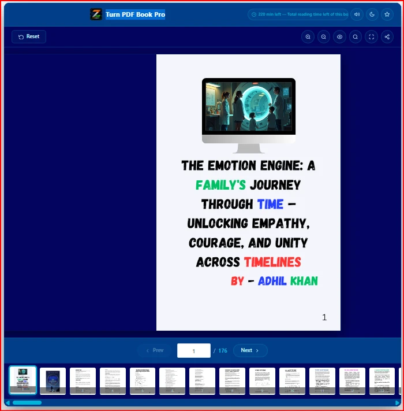Click the Turn PDF Book Pro logo icon
The width and height of the screenshot is (404, 411).
pyautogui.click(x=96, y=14)
